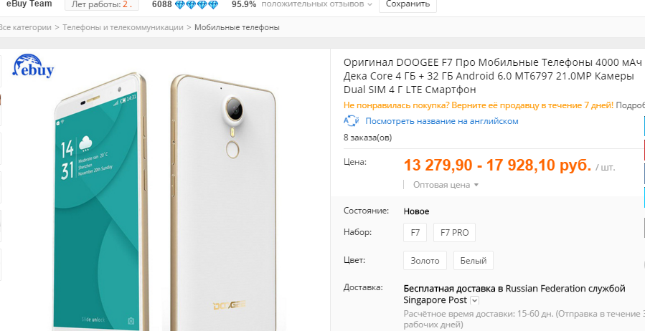645x331 pixels.
Task: Click the translate icon beside English title link
Action: coord(352,121)
